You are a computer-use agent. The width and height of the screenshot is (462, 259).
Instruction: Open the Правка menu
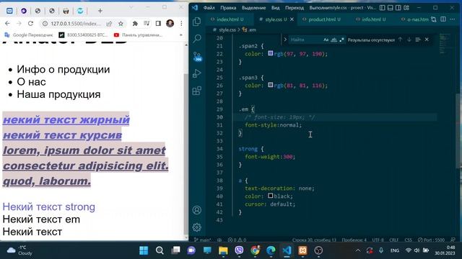tap(228, 8)
